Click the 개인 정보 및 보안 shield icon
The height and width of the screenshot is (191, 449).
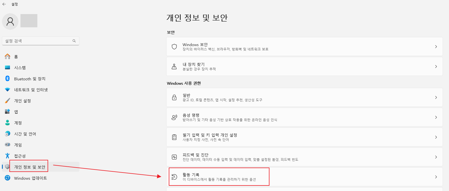point(7,167)
